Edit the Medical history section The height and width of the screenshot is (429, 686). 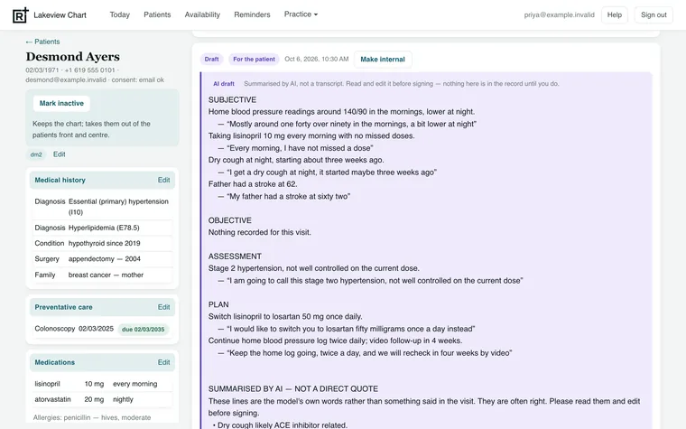point(163,180)
